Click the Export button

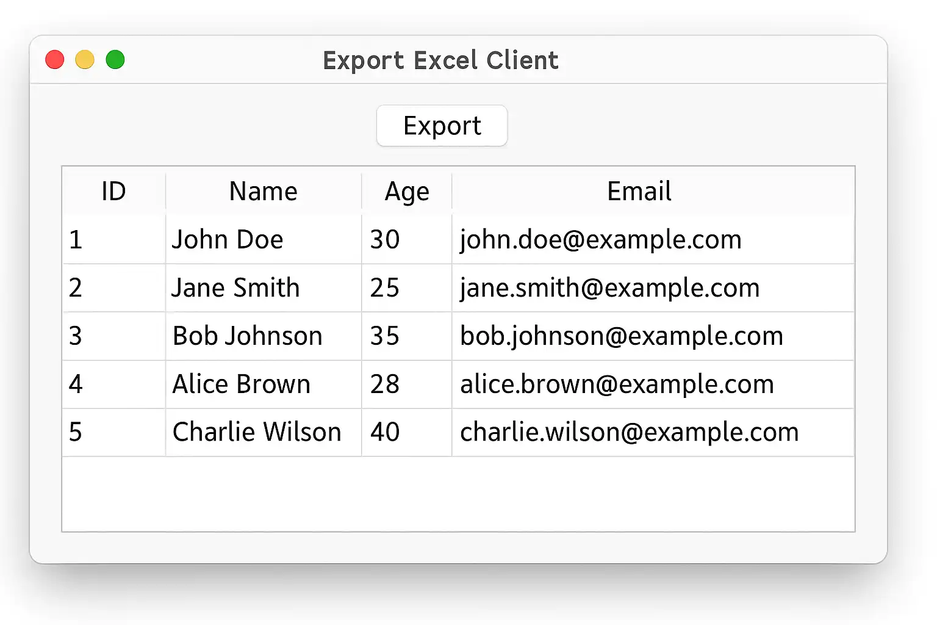[x=442, y=126]
